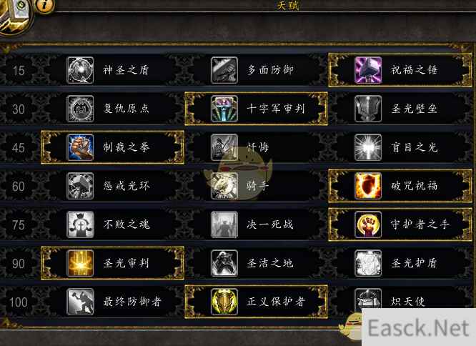The height and width of the screenshot is (346, 476).
Task: Pick the 盲目之光 talent icon
Action: pyautogui.click(x=368, y=147)
